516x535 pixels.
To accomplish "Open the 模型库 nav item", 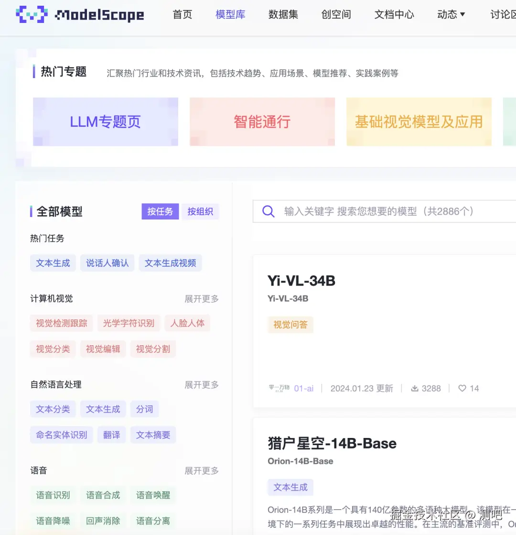I will (231, 14).
